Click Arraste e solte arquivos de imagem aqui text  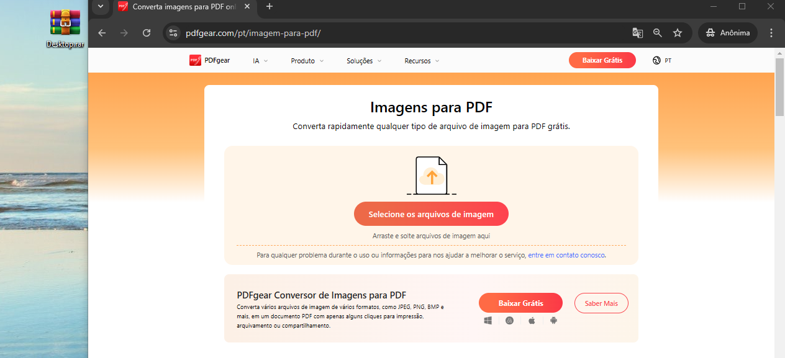(x=431, y=236)
